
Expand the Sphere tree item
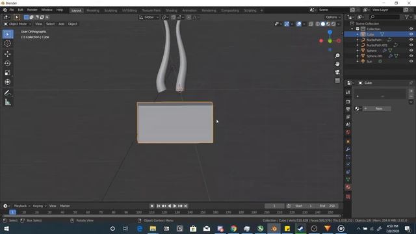click(357, 51)
